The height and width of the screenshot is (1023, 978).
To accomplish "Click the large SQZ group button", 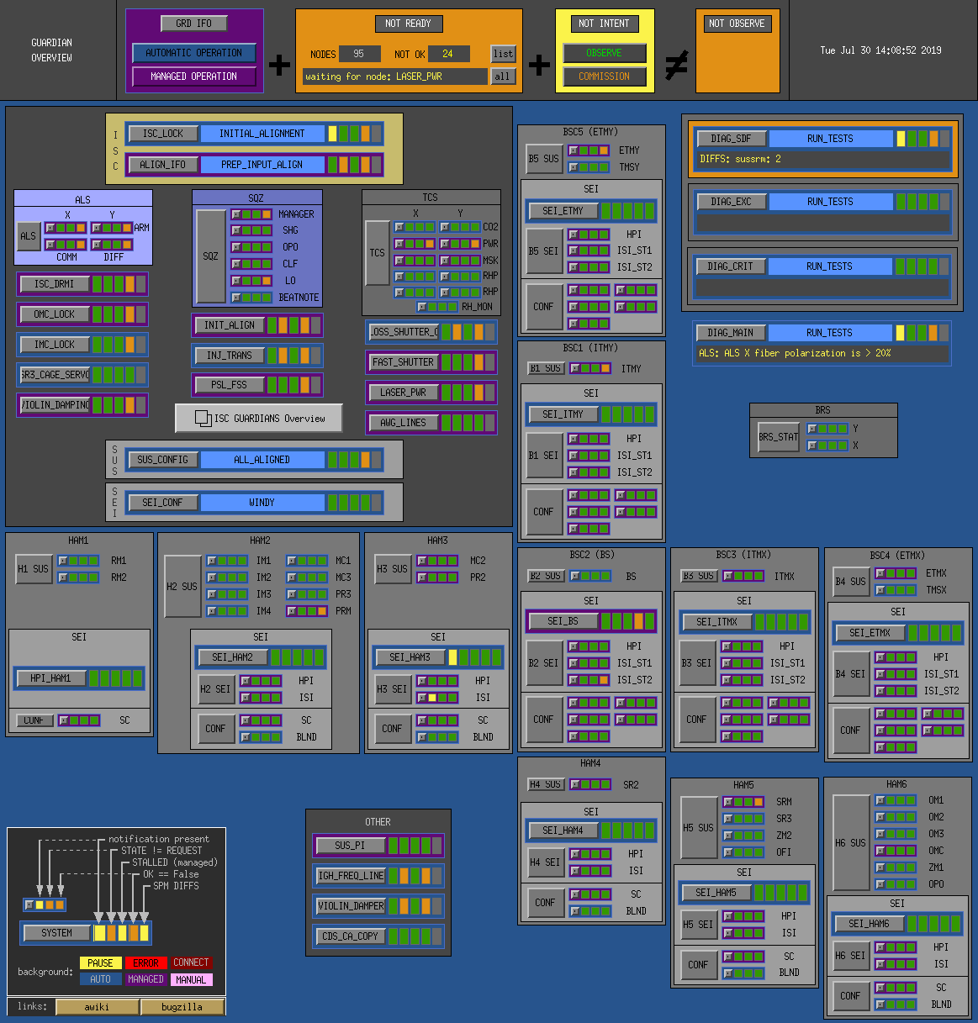I will coord(210,256).
